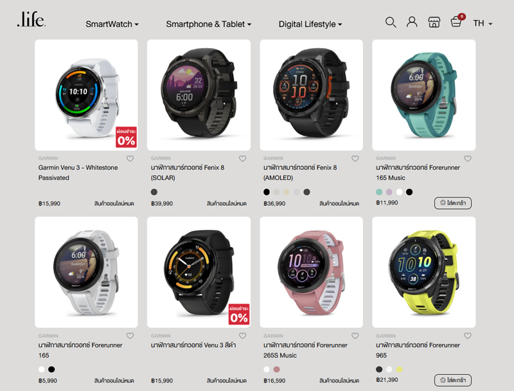Image resolution: width=514 pixels, height=391 pixels.
Task: Go to the .life logo homepage
Action: [x=31, y=19]
